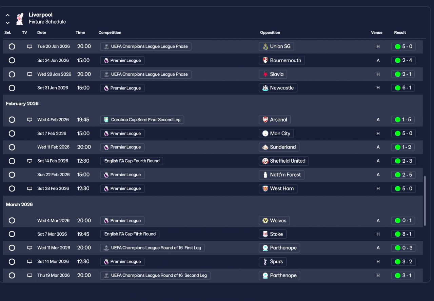View the 0 - 1 result at Wolves
Screen dimensions: 434x301
[x=403, y=221]
